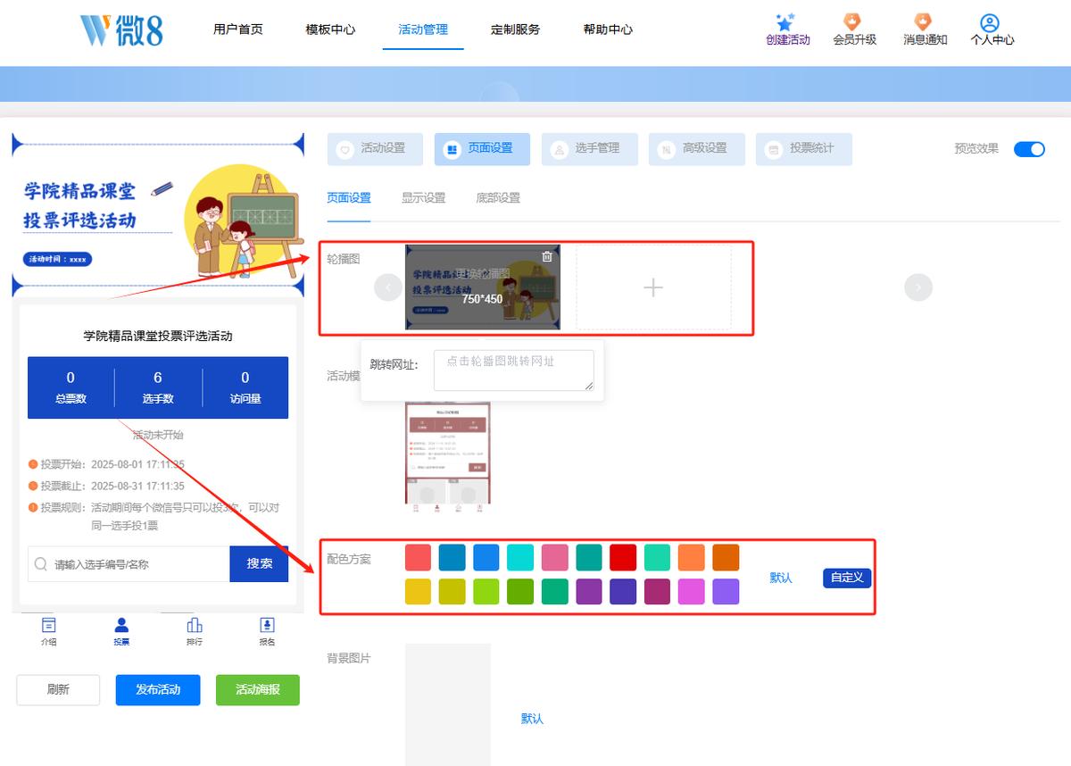Screen dimensions: 1071x766
Task: Click the 搜索 button in preview
Action: (x=259, y=564)
